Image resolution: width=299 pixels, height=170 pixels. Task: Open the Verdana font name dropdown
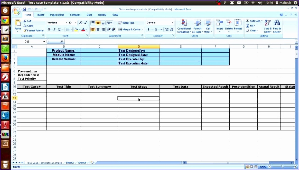66,23
